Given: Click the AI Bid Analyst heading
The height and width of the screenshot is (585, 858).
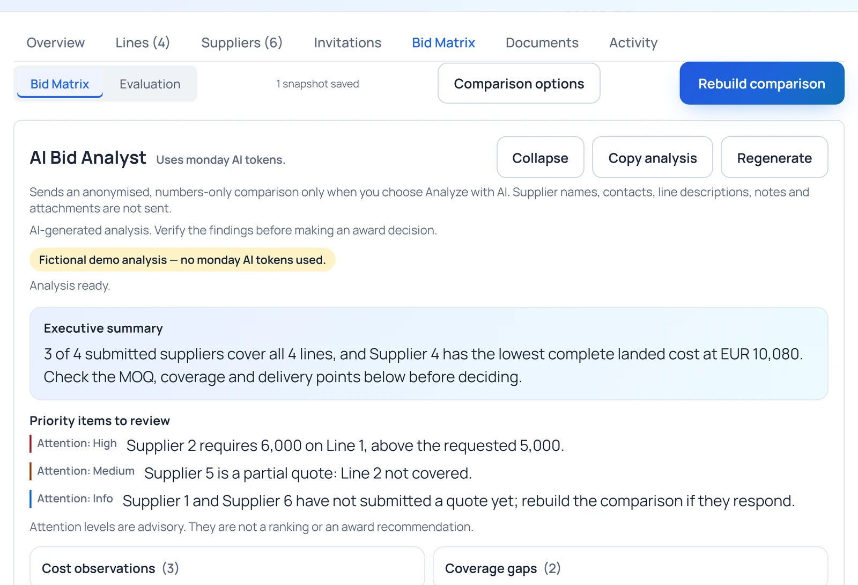Looking at the screenshot, I should pyautogui.click(x=88, y=158).
